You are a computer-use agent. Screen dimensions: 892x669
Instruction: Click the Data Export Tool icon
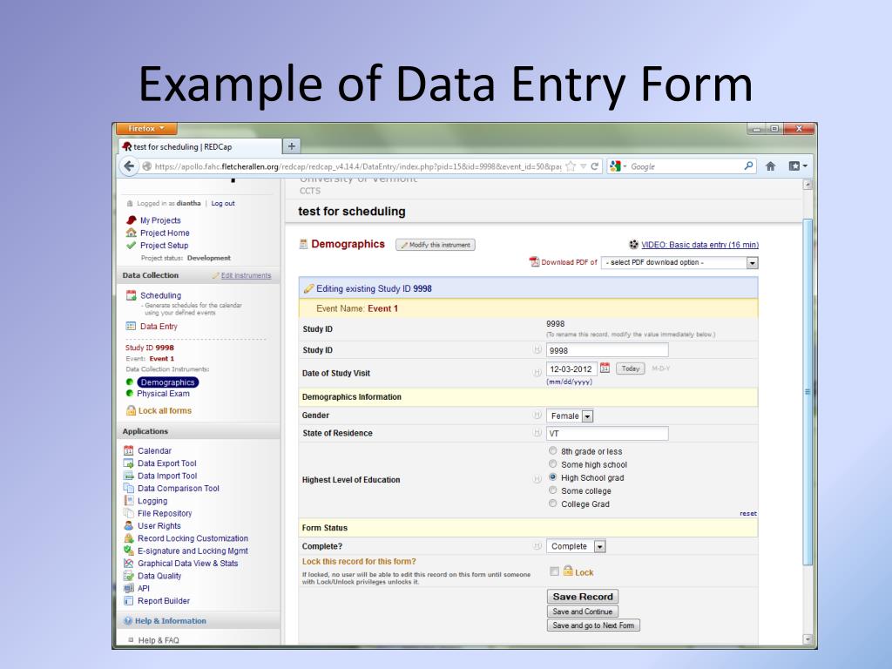[129, 463]
